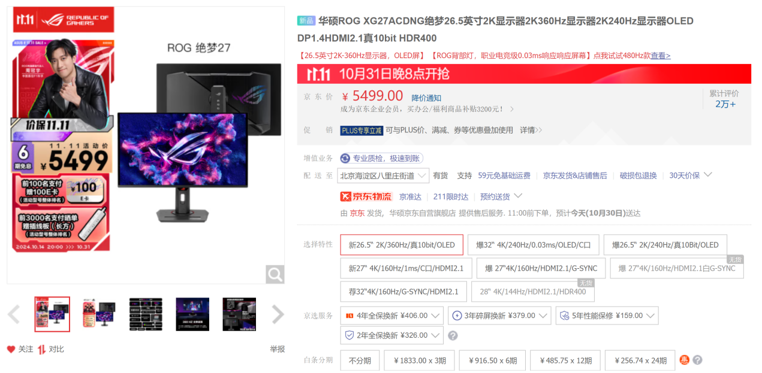Open 4年全保换新 ¥406.00 dropdown

point(391,316)
